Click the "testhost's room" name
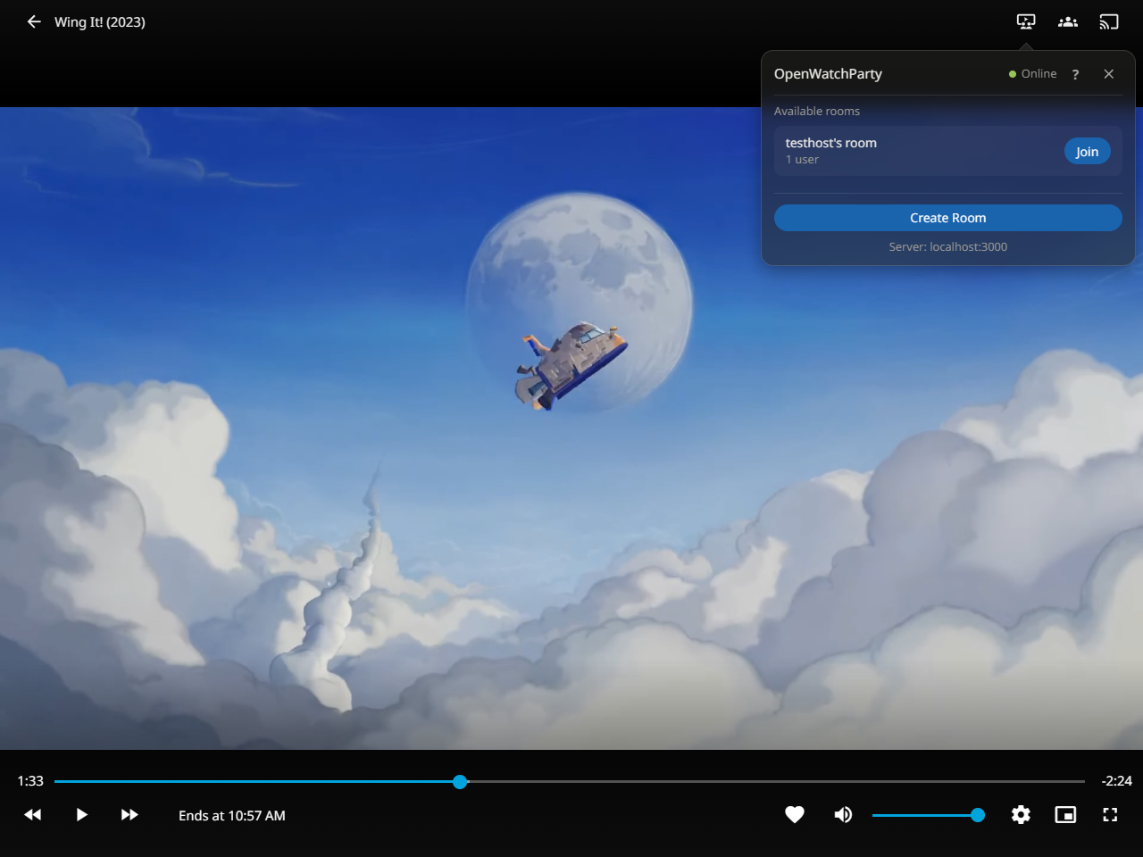 point(831,143)
